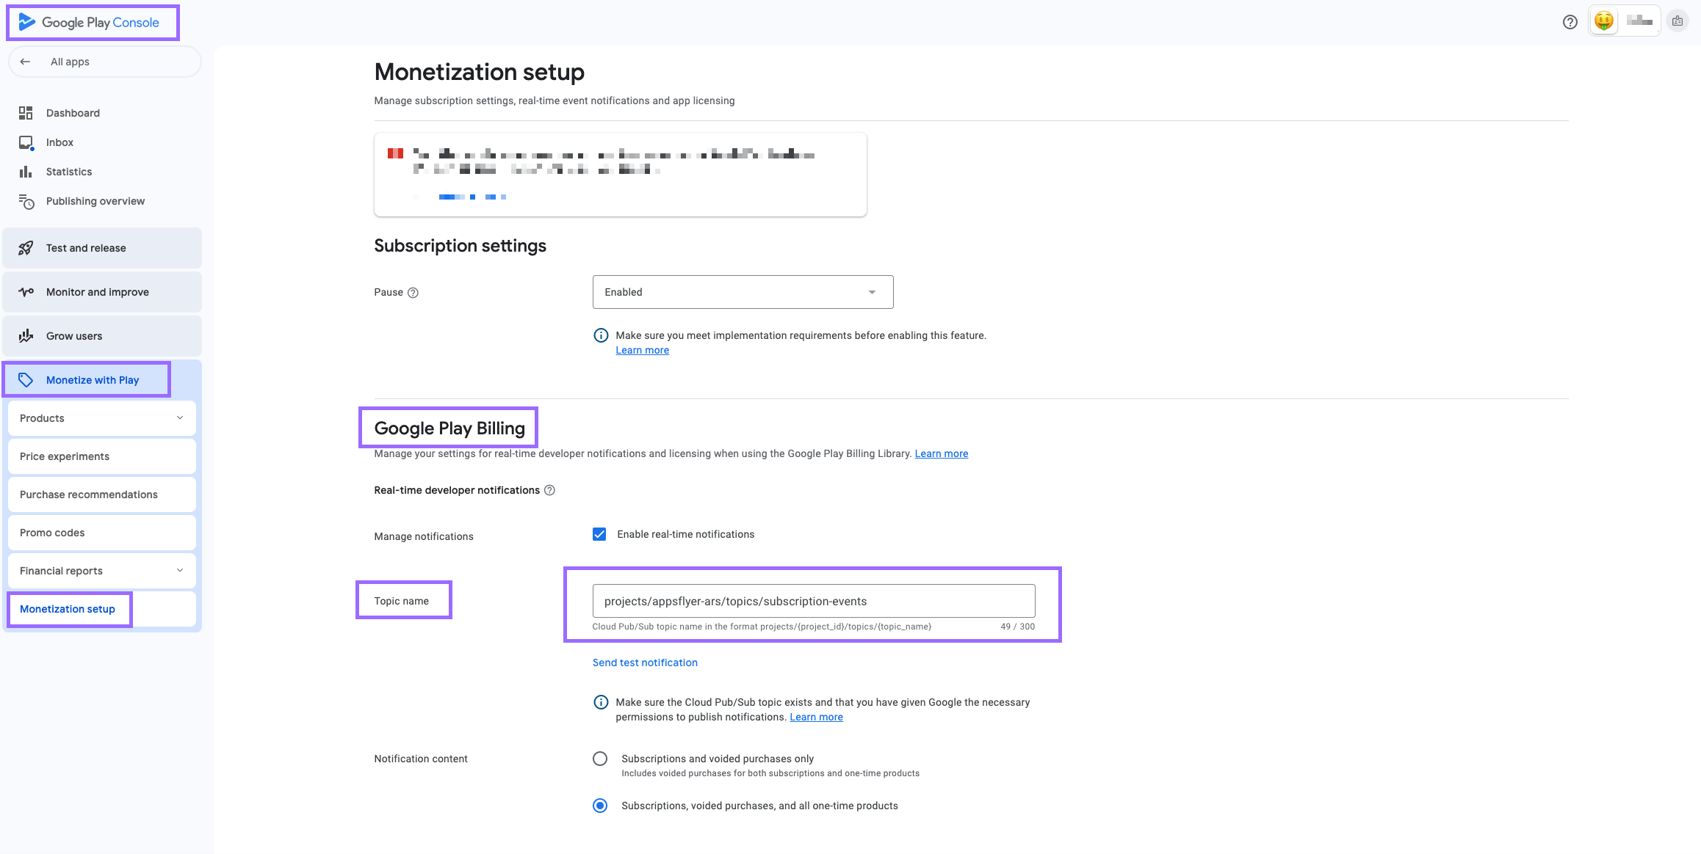Click the Test and release rocket icon
The height and width of the screenshot is (854, 1701).
26,248
